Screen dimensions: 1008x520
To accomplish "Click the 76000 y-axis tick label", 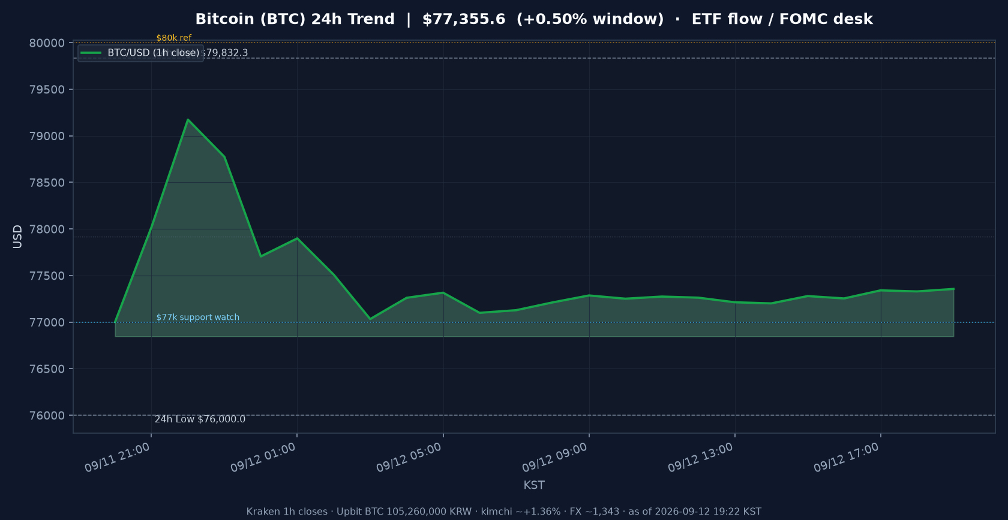I will pyautogui.click(x=47, y=416).
